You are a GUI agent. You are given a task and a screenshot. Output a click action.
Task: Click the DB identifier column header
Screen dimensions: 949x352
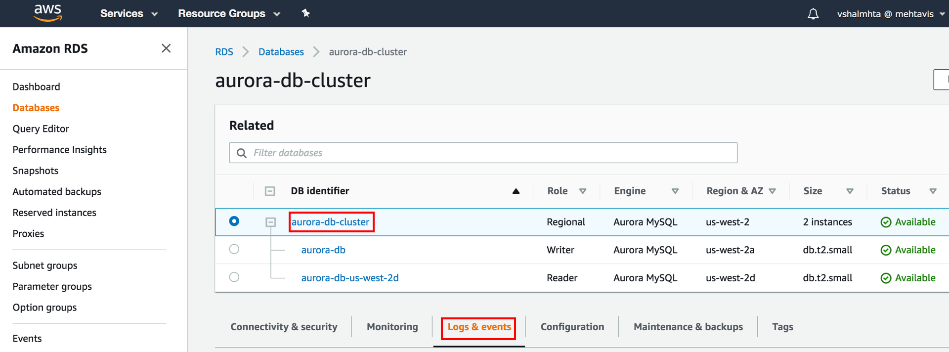[320, 191]
